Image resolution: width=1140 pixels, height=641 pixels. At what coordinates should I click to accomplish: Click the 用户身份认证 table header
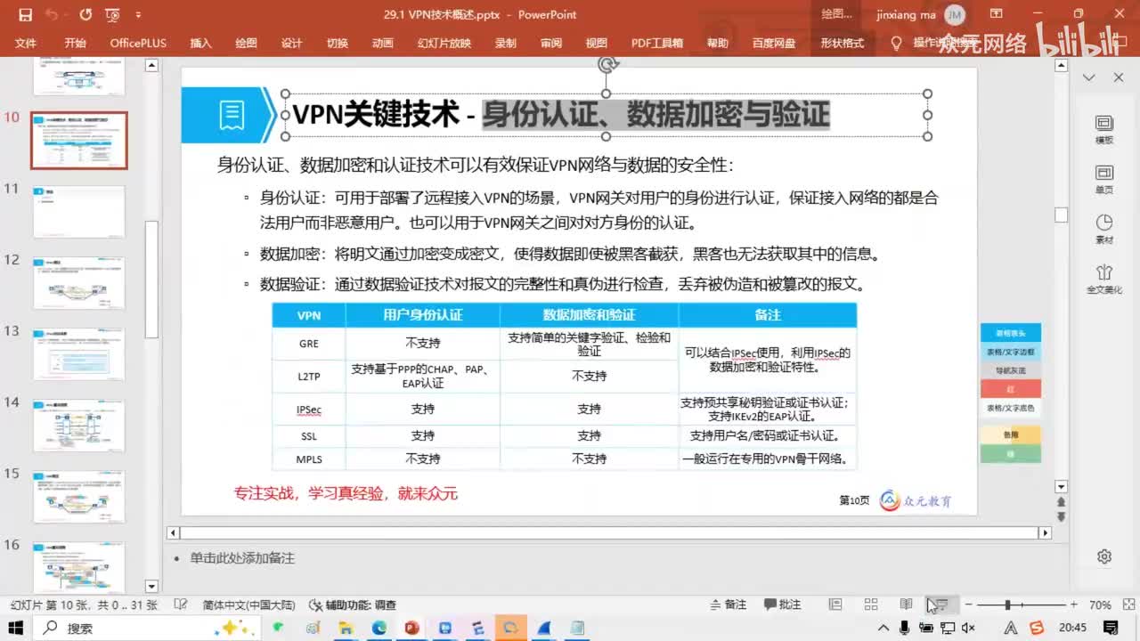click(422, 315)
